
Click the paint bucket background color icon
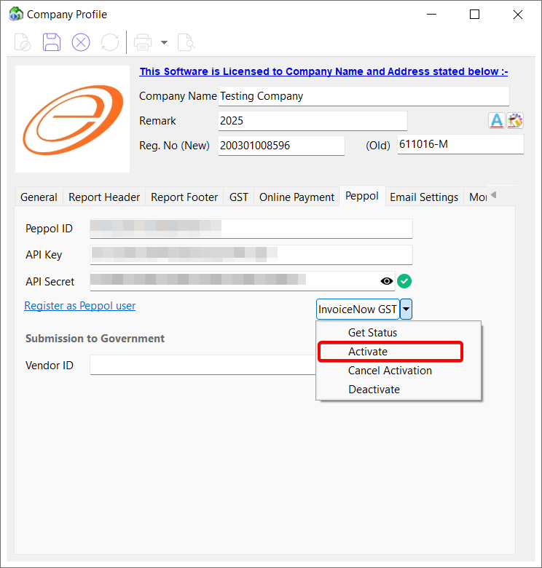[516, 121]
